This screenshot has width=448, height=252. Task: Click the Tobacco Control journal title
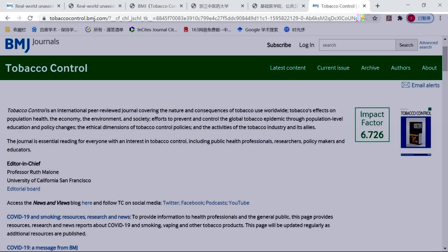pyautogui.click(x=46, y=68)
